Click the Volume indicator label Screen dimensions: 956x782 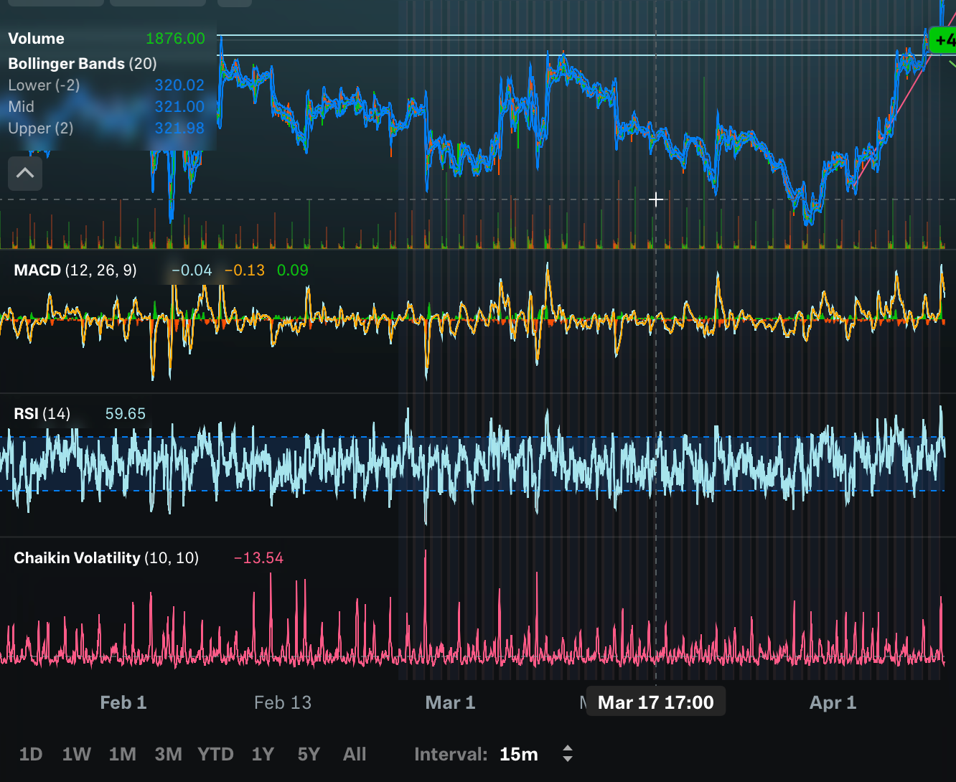point(36,38)
